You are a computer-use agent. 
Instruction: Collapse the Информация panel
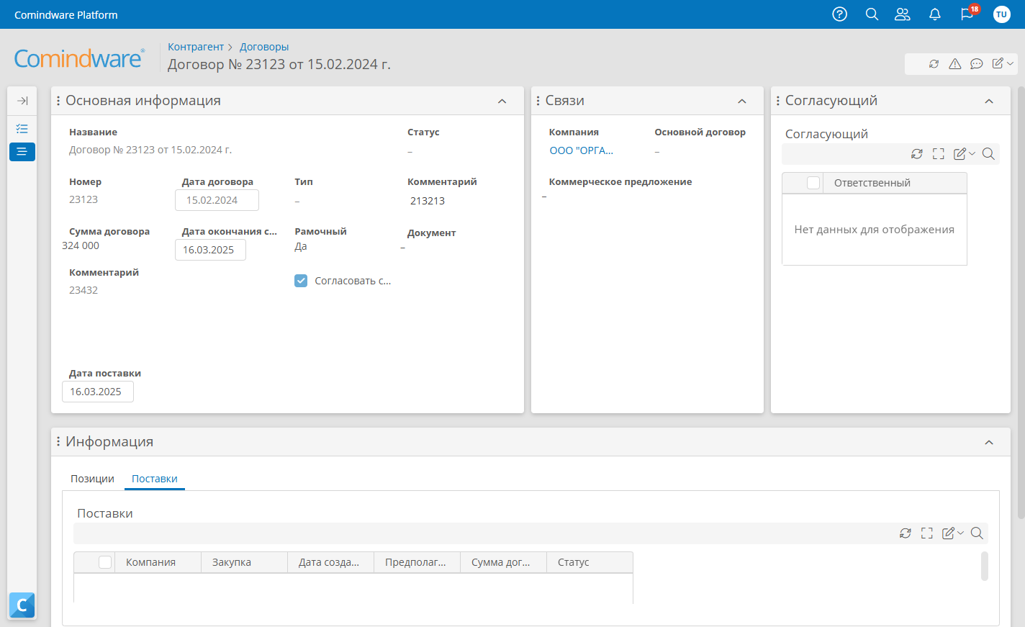(989, 443)
